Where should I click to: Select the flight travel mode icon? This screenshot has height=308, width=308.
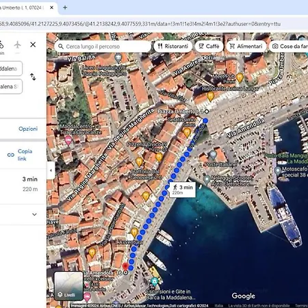(18, 44)
